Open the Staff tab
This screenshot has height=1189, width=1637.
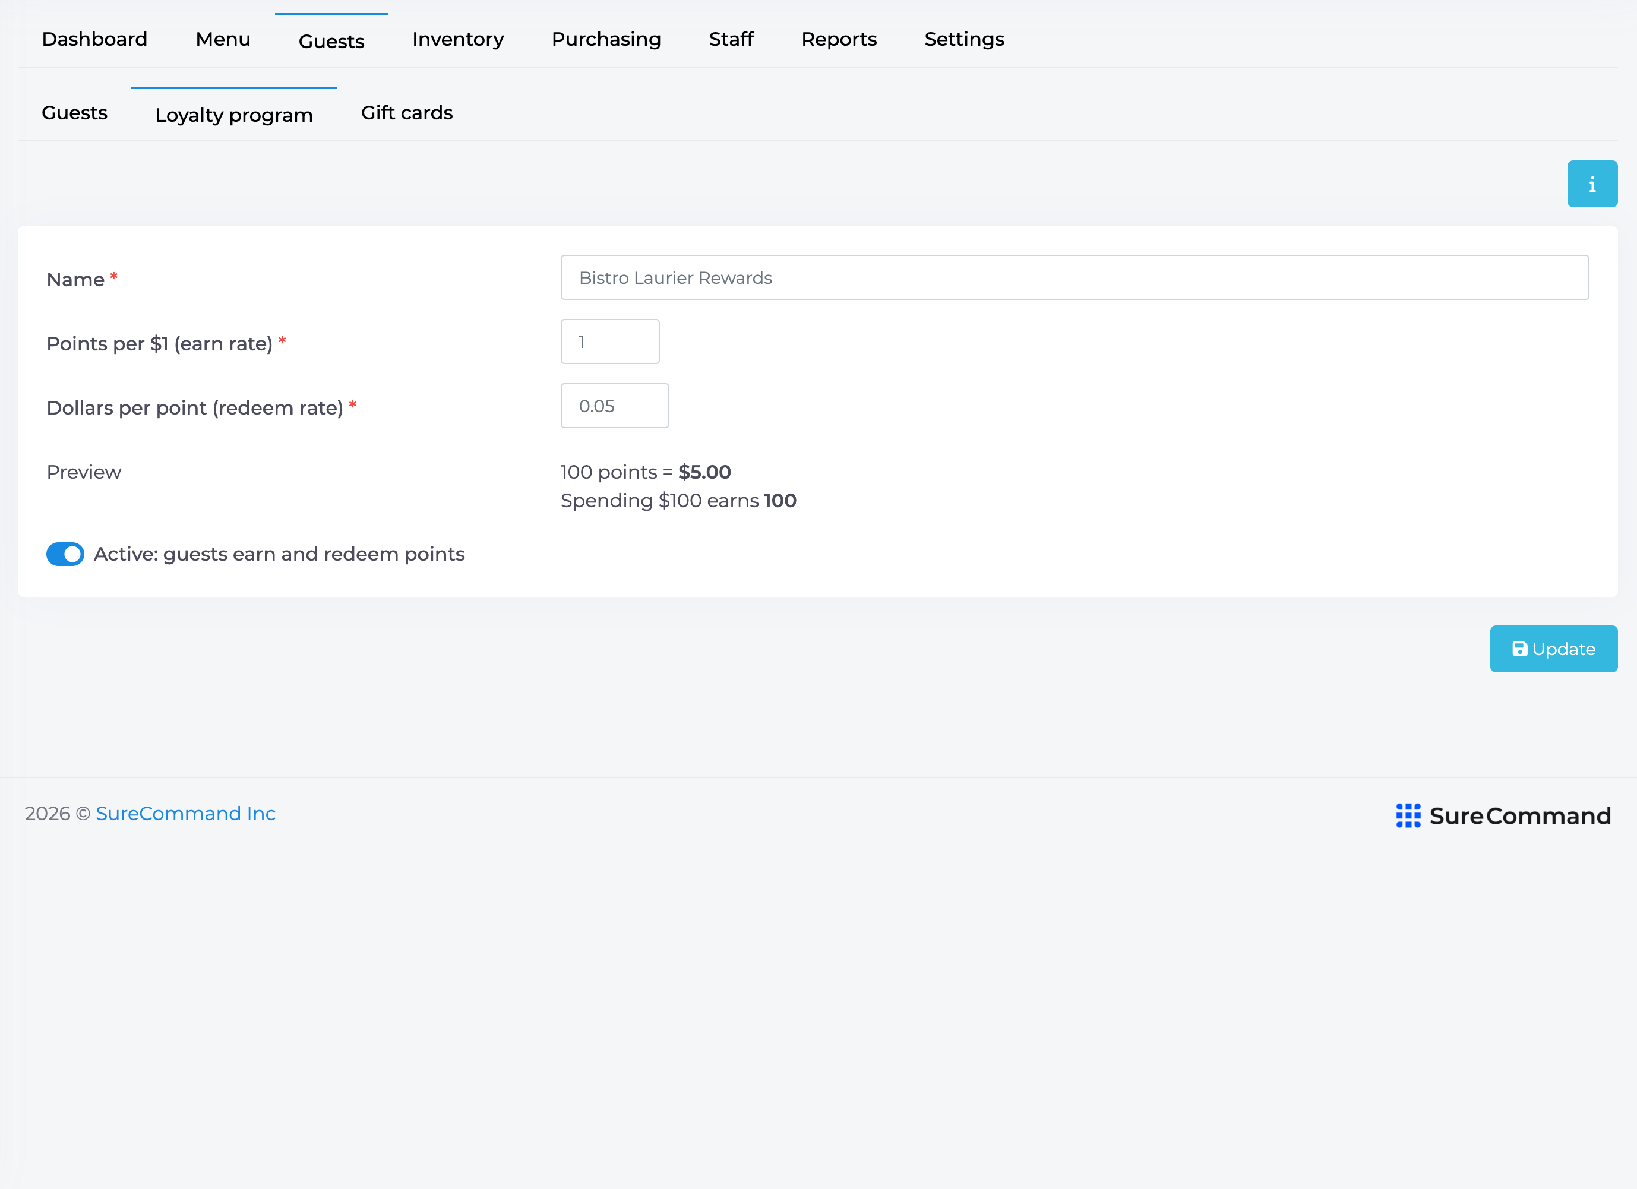coord(731,39)
